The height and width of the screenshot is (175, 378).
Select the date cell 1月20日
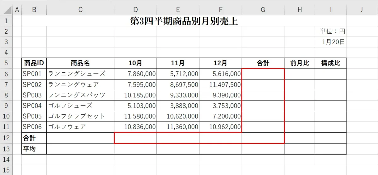[330, 42]
